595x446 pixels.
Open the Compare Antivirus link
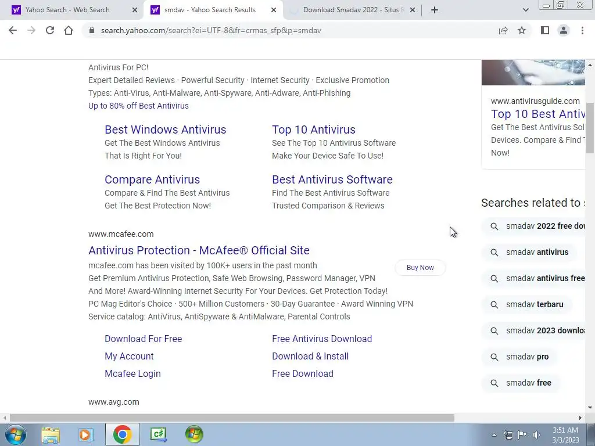[152, 179]
